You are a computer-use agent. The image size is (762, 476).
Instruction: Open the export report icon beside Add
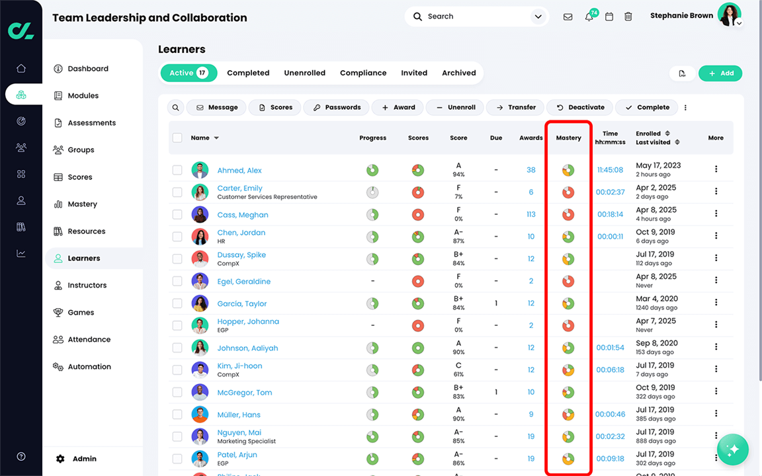tap(682, 73)
